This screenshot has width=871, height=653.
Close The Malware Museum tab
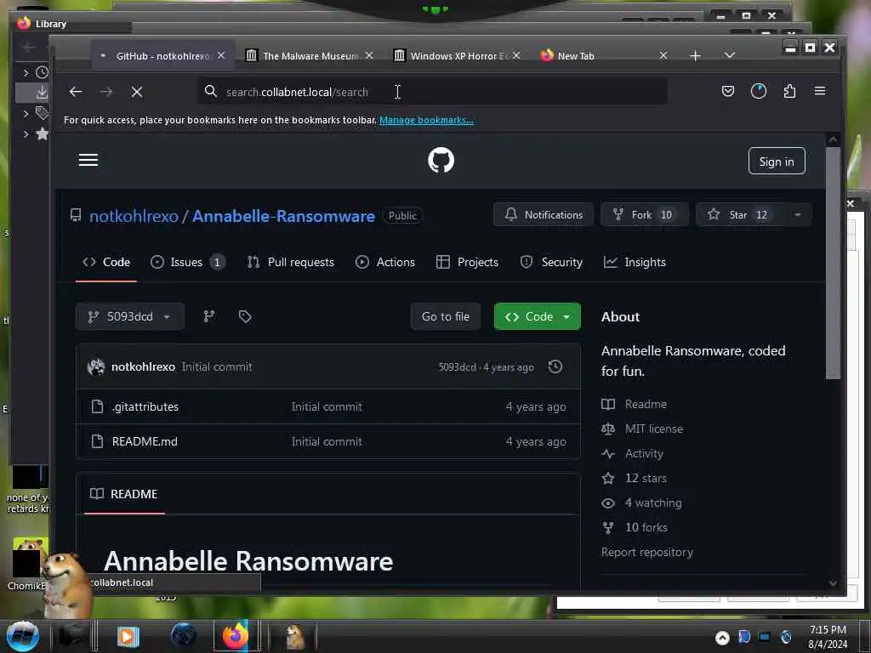[x=369, y=55]
